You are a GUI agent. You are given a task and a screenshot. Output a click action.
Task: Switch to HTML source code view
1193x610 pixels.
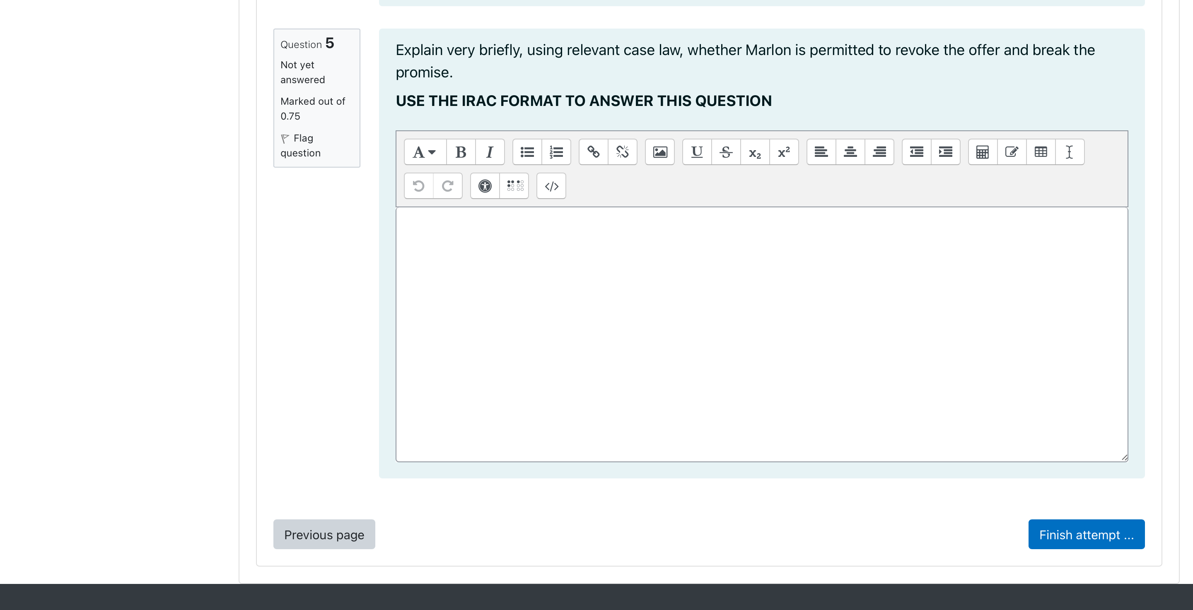click(551, 185)
